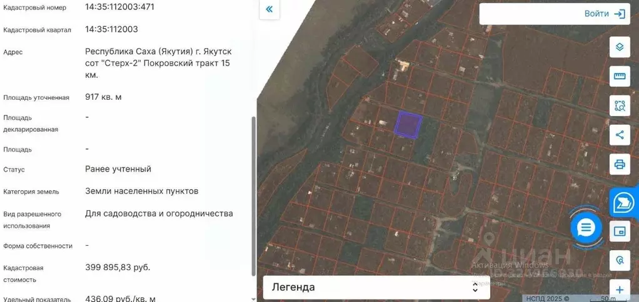Open the blue assistant side tab
Image resolution: width=639 pixels, height=302 pixels.
(x=625, y=202)
